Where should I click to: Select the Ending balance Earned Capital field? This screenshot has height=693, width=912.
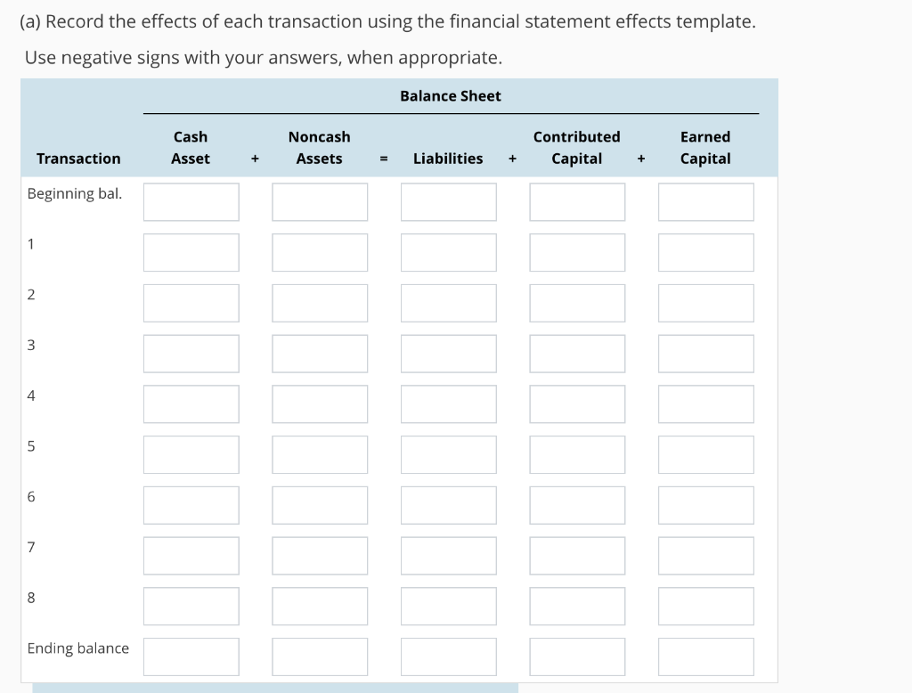point(705,656)
